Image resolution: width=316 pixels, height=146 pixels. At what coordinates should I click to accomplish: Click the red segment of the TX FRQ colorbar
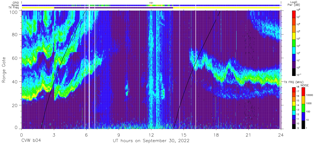[x=294, y=90]
